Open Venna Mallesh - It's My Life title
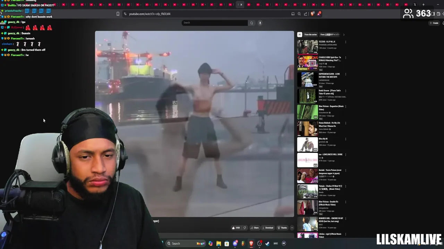Image resolution: width=444 pixels, height=249 pixels. (330, 124)
